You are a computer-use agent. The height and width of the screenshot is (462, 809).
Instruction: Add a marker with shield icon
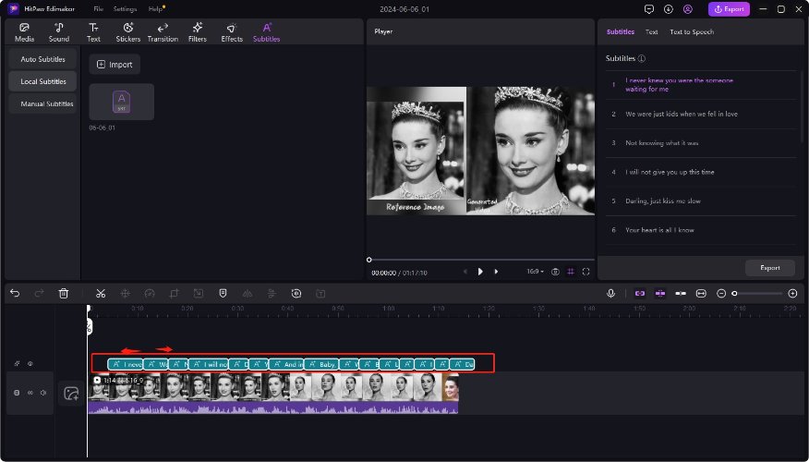pyautogui.click(x=223, y=293)
